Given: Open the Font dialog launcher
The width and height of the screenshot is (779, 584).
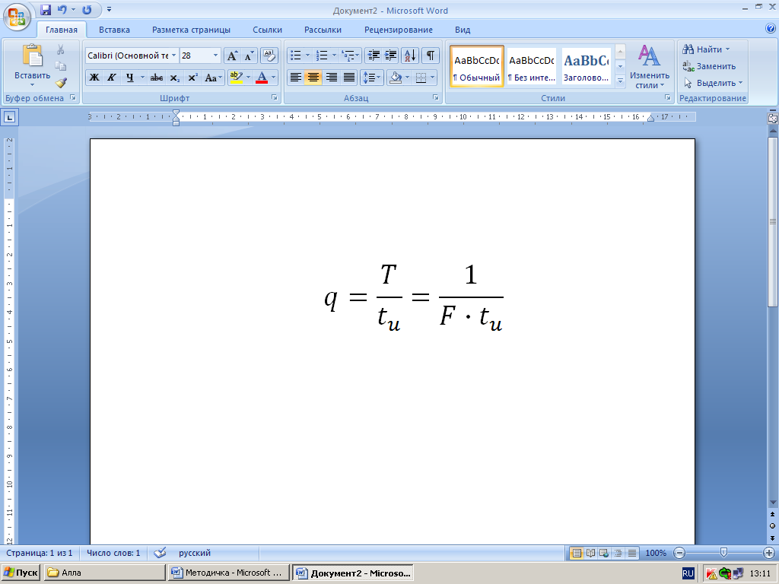Looking at the screenshot, I should (x=274, y=98).
